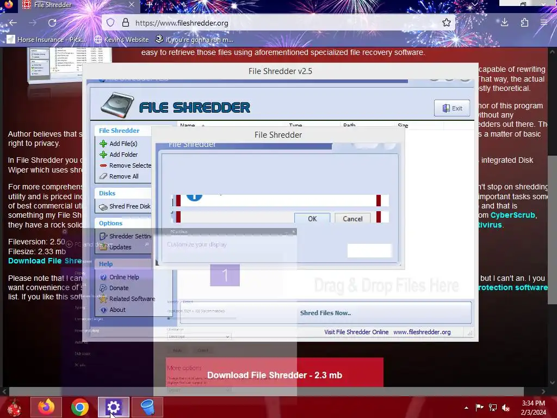Open the Action Center flag tray icon
Image resolution: width=557 pixels, height=418 pixels.
tap(479, 407)
